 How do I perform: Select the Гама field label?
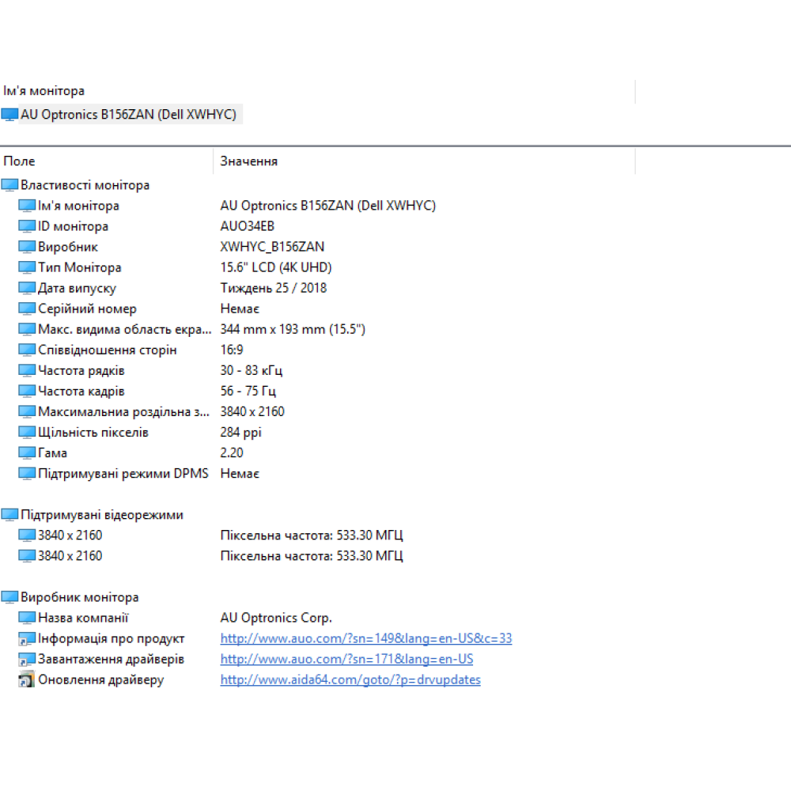click(52, 453)
